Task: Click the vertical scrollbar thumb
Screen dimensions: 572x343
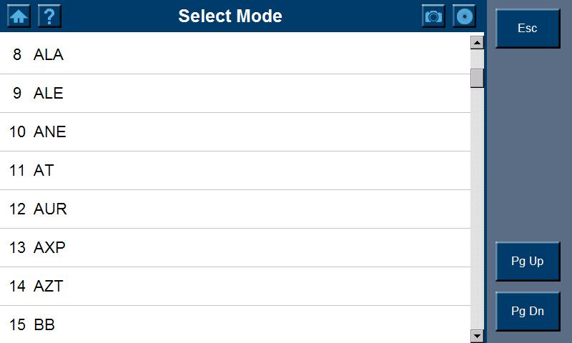Action: pos(477,77)
